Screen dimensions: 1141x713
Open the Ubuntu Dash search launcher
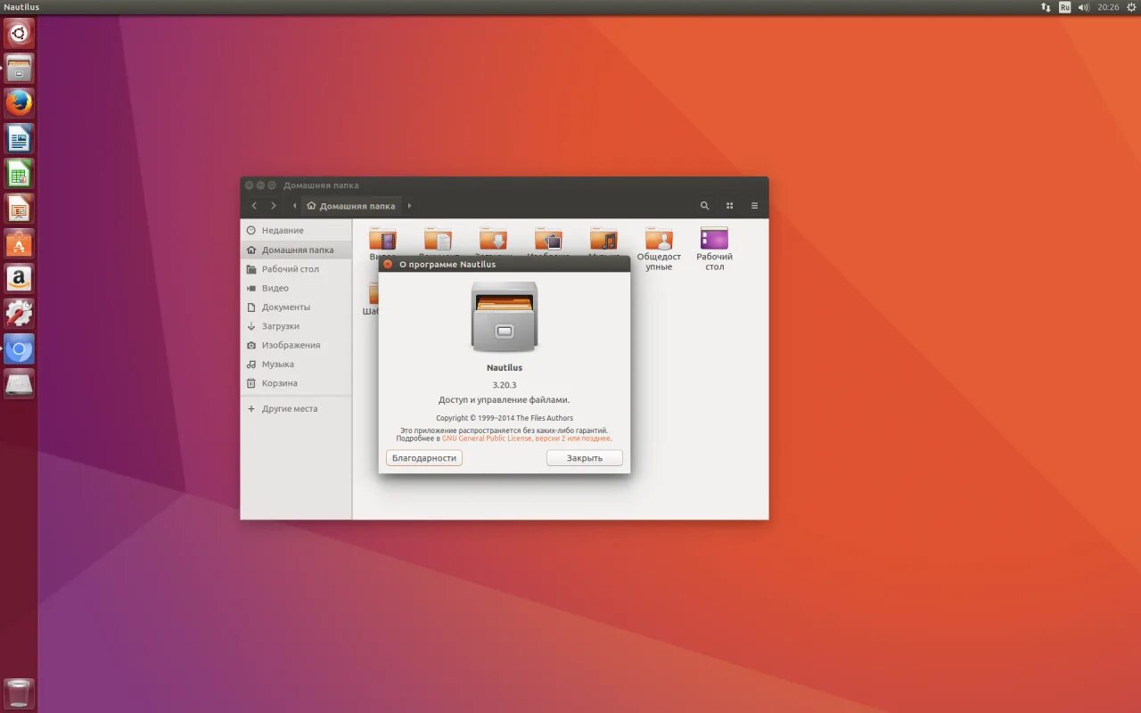[x=19, y=34]
